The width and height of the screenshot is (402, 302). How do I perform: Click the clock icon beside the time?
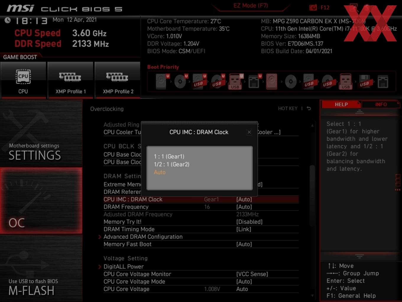coord(8,20)
